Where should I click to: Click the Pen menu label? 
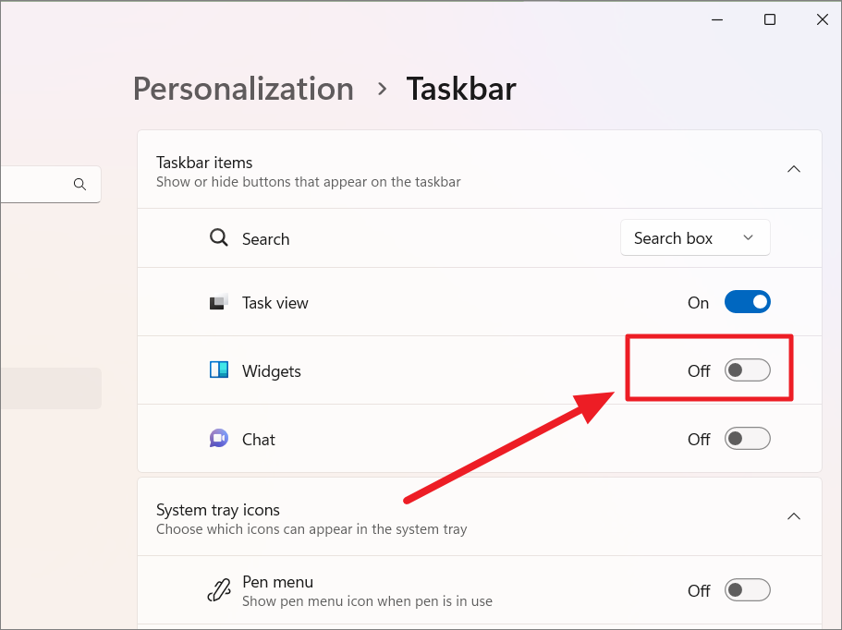tap(277, 582)
